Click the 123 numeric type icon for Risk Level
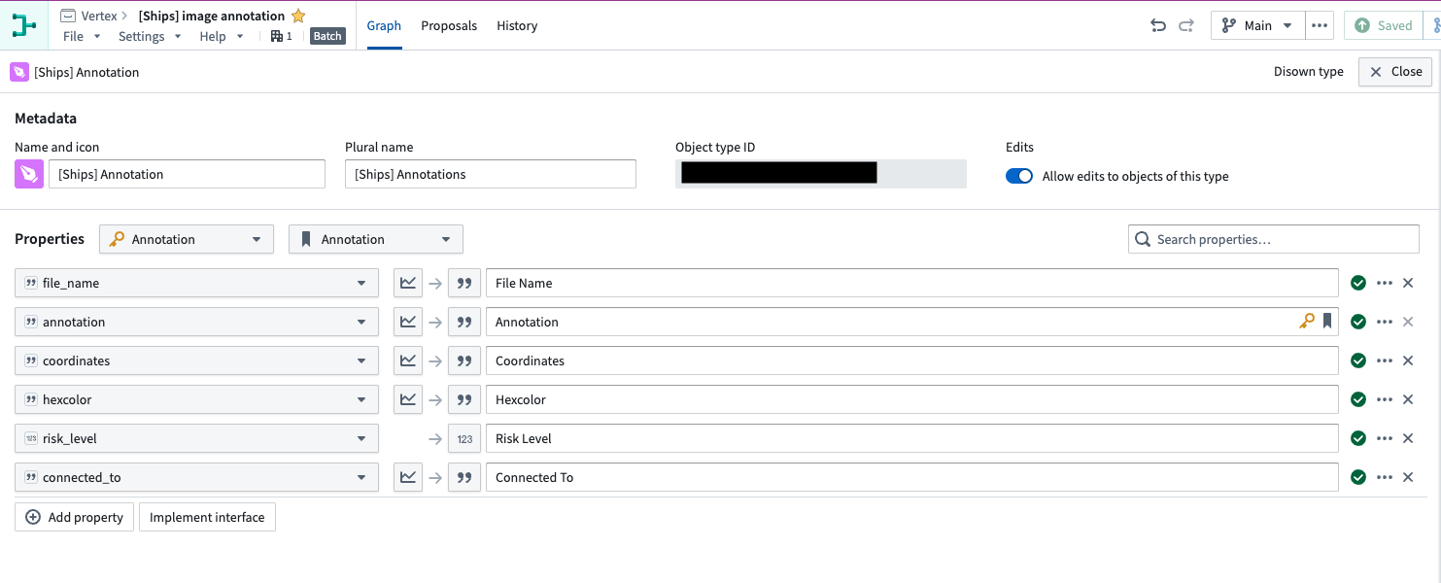Viewport: 1441px width, 583px height. (x=463, y=438)
